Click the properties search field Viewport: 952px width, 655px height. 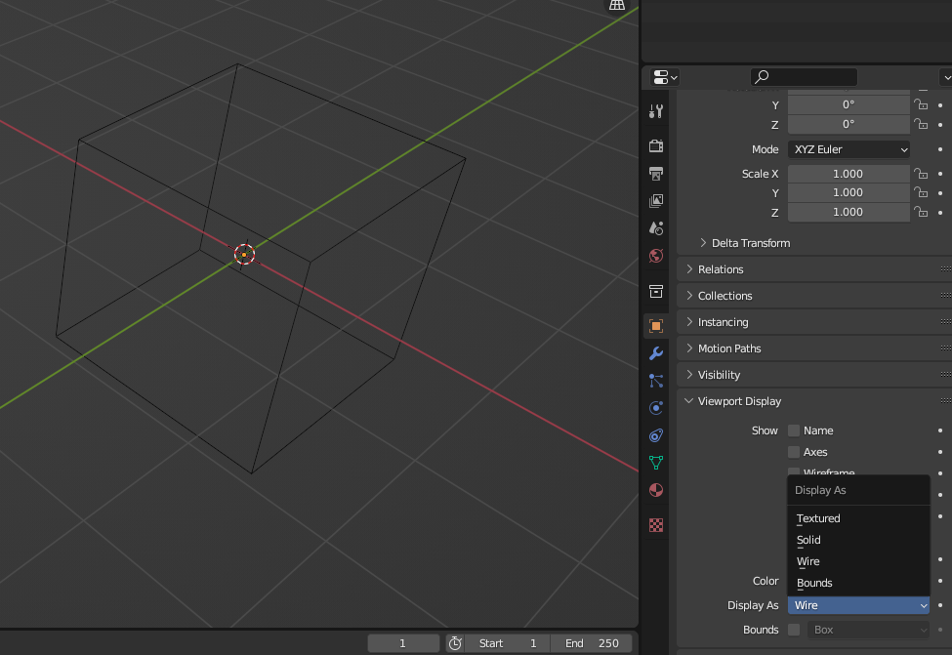804,77
